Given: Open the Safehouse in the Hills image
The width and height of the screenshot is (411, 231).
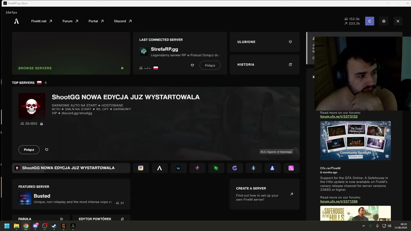Looking at the screenshot, I should 355,213.
